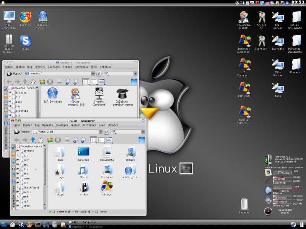Open the wine_c link in vicd window
The height and width of the screenshot is (229, 306).
[x=107, y=188]
